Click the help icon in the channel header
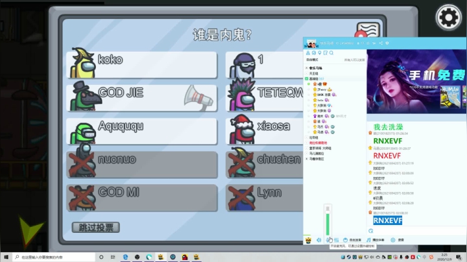 point(387,43)
